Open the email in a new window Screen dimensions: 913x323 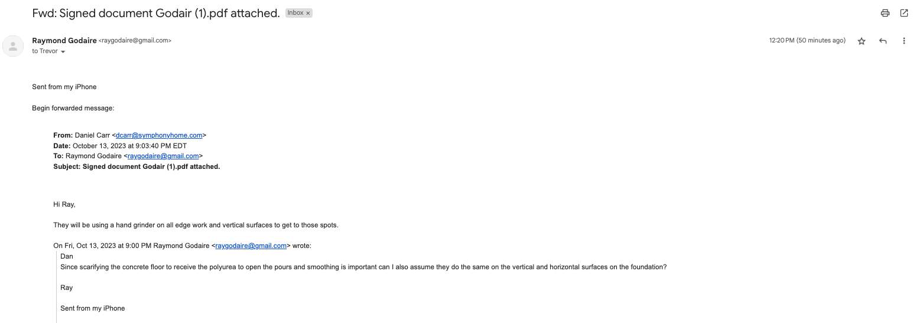point(904,13)
